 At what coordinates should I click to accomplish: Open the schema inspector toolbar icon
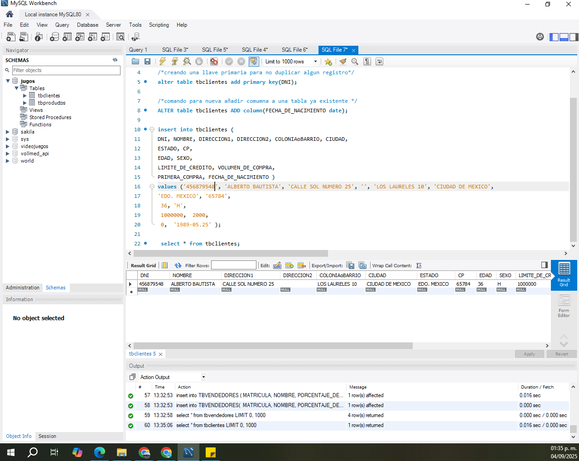click(39, 37)
